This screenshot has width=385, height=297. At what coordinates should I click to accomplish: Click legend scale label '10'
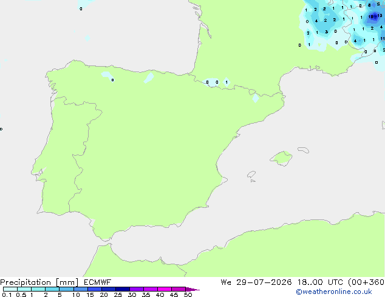[76, 295]
